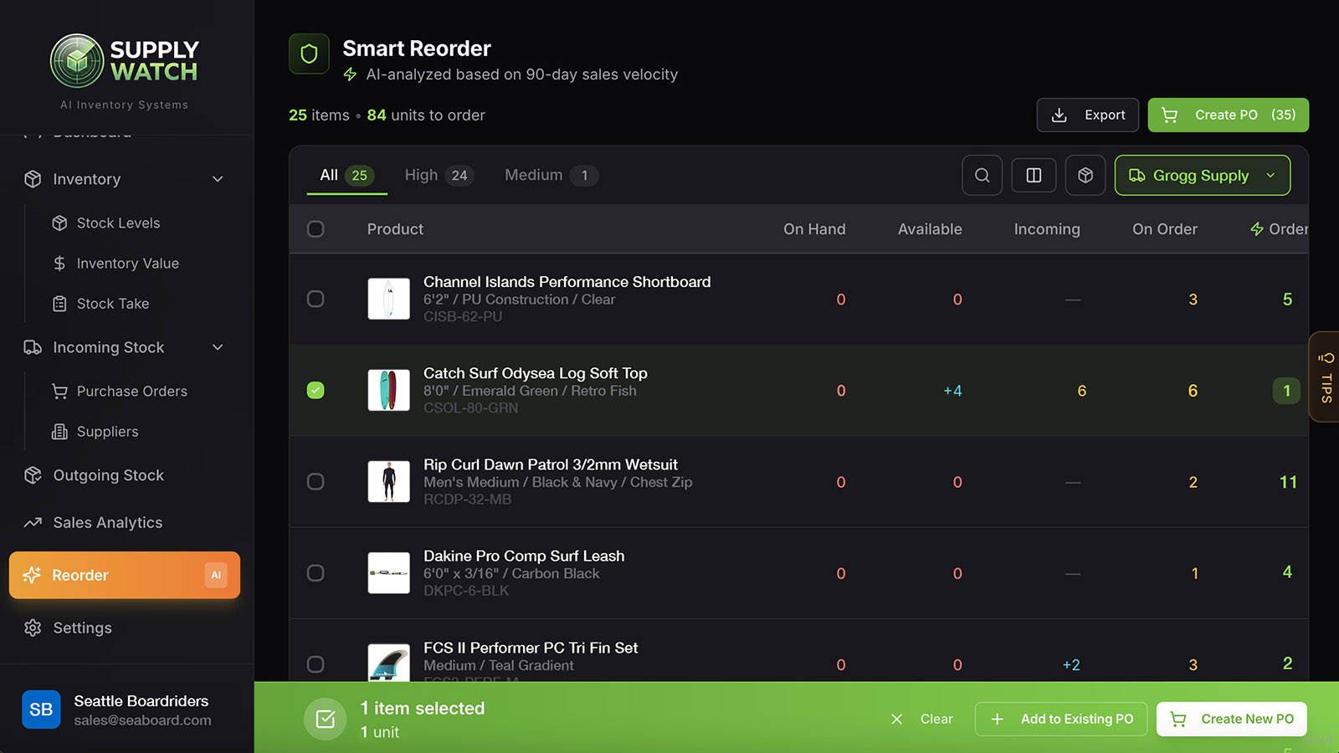
Task: Click the lightning icon in Order column header
Action: pos(1257,229)
